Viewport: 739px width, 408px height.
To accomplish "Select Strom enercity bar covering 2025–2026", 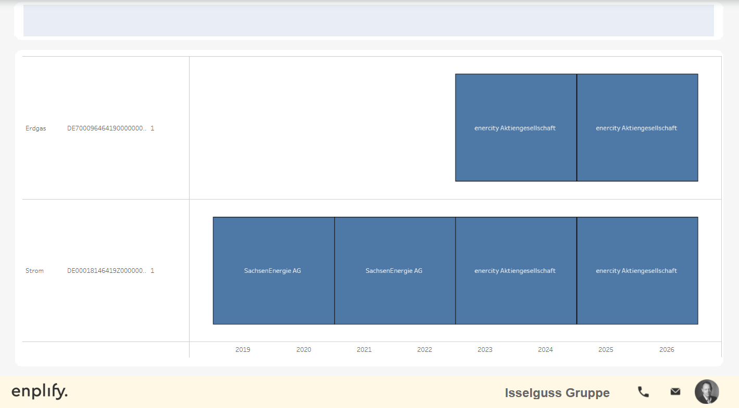I will (637, 270).
